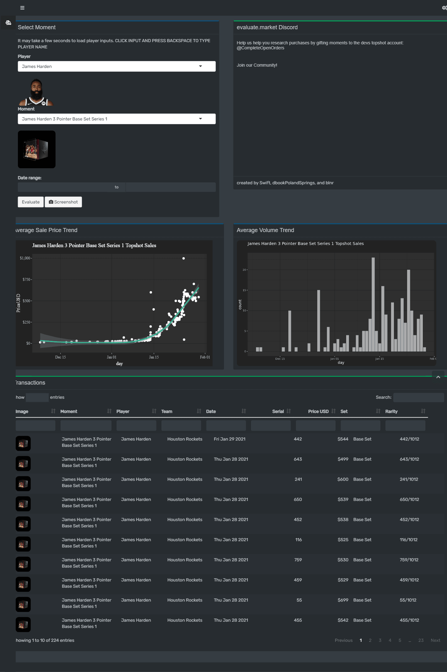Set the date range start field
This screenshot has width=447, height=672.
pyautogui.click(x=63, y=187)
